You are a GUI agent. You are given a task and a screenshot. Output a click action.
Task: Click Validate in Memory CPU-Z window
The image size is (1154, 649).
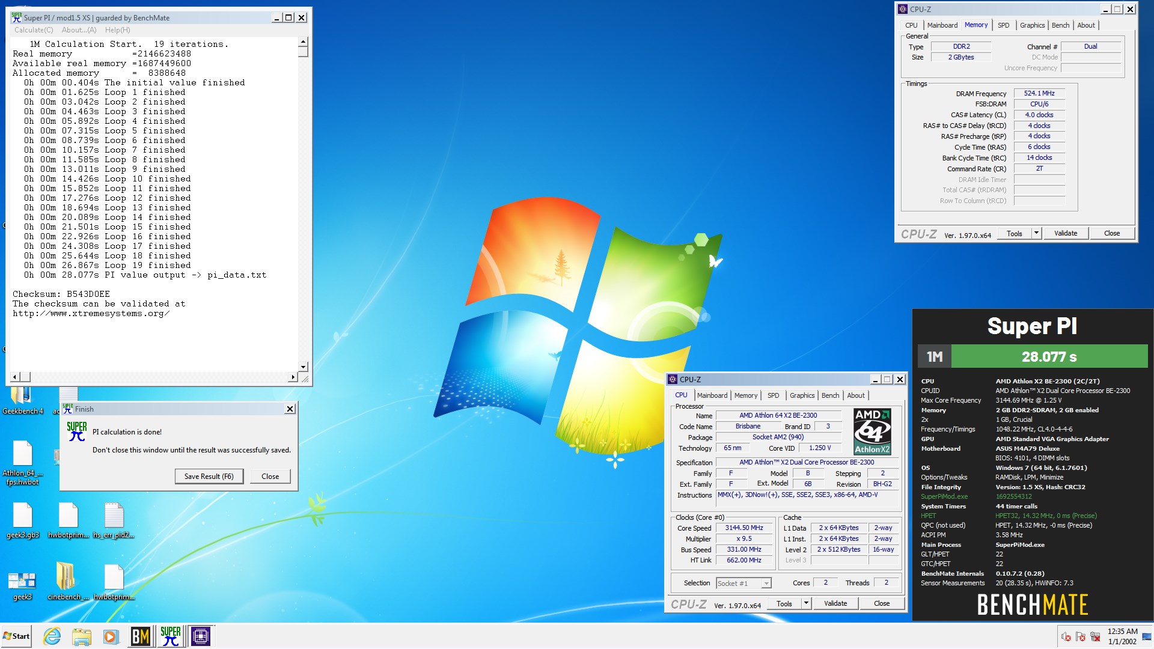point(1065,233)
